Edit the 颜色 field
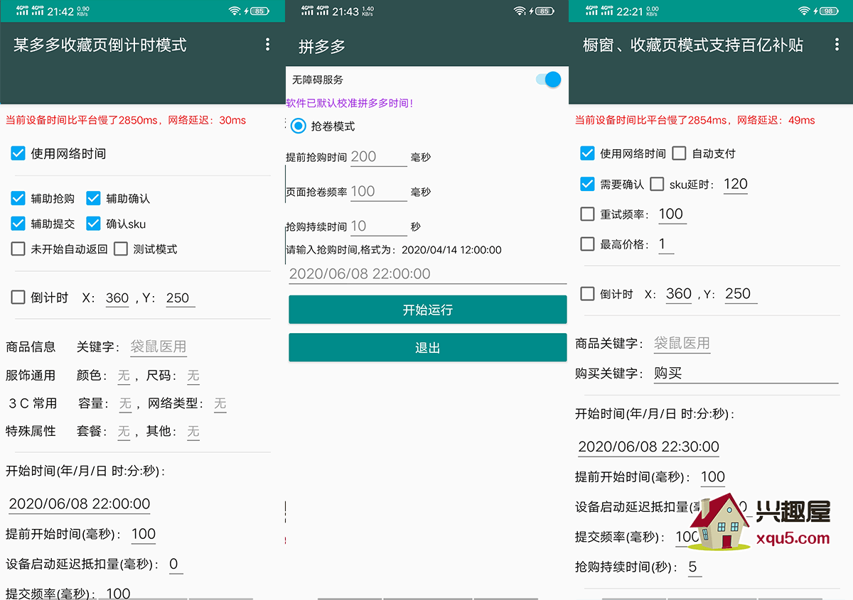This screenshot has height=600, width=853. pyautogui.click(x=124, y=376)
